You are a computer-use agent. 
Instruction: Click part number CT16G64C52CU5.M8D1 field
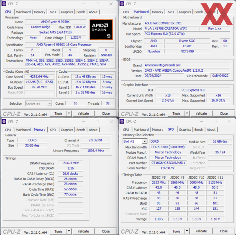(x=168, y=163)
